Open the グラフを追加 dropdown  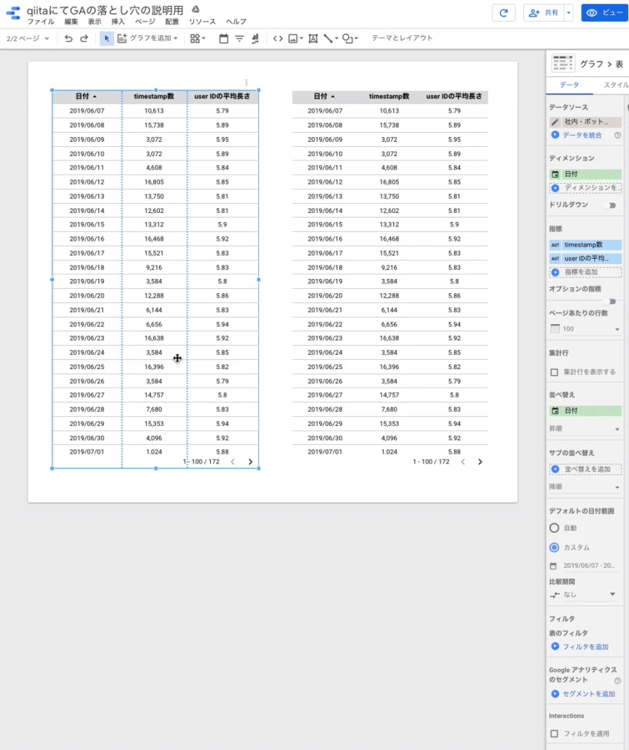click(x=148, y=38)
